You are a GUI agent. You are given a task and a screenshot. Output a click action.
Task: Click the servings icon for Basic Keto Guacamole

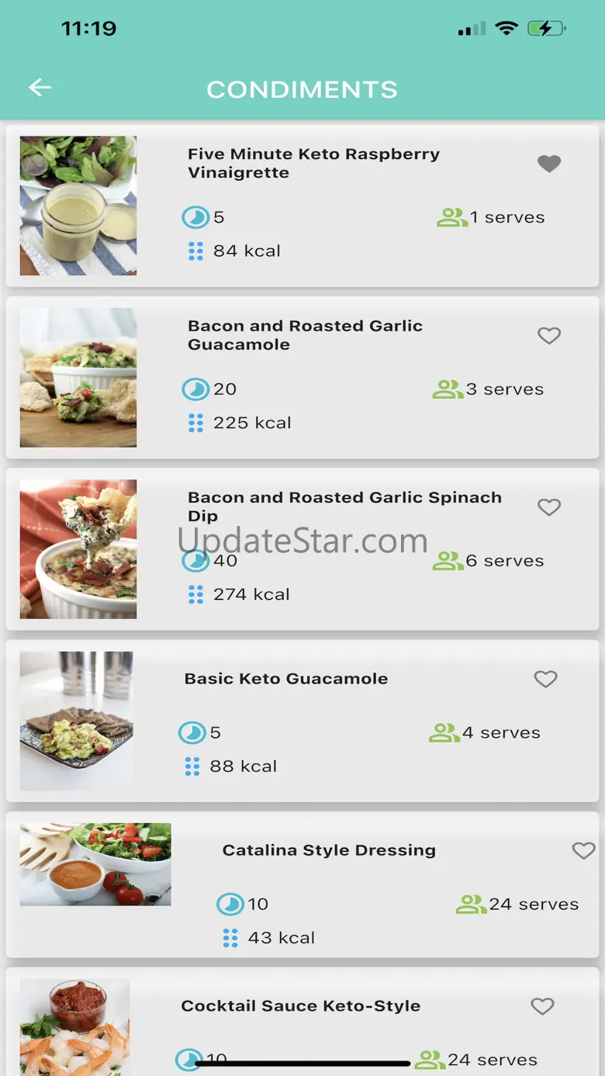pos(444,732)
